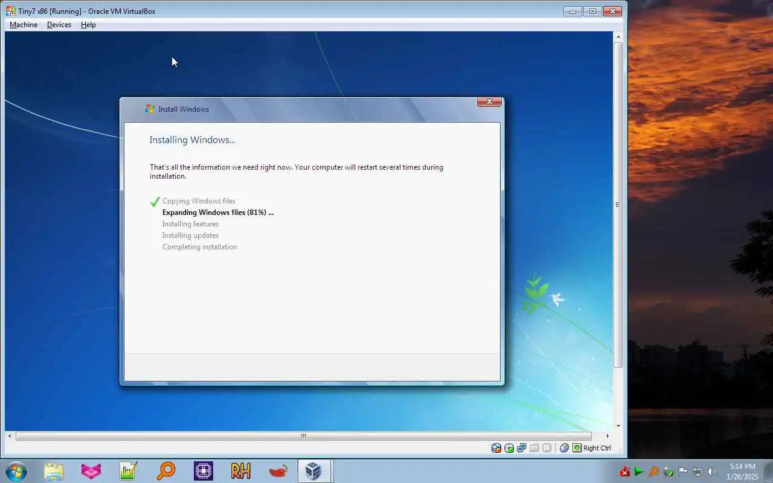Image resolution: width=773 pixels, height=483 pixels.
Task: Open the Devices menu
Action: (x=59, y=25)
